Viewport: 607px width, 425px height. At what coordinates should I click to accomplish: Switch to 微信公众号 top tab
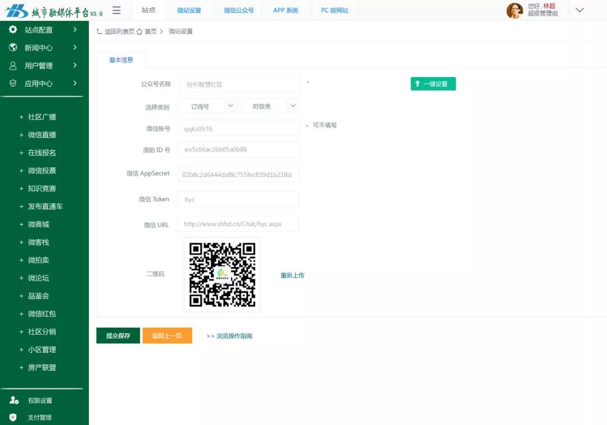pos(238,11)
